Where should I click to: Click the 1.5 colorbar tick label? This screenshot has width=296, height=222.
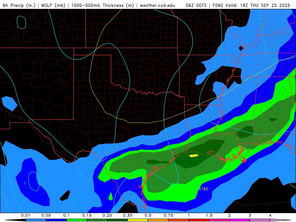(209, 215)
